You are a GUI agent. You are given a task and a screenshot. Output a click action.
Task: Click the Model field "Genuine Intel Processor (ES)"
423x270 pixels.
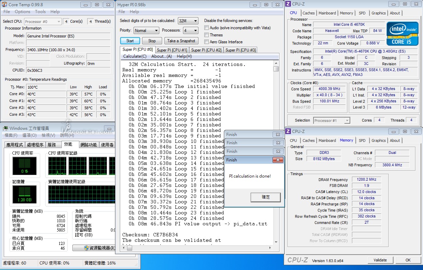68,36
